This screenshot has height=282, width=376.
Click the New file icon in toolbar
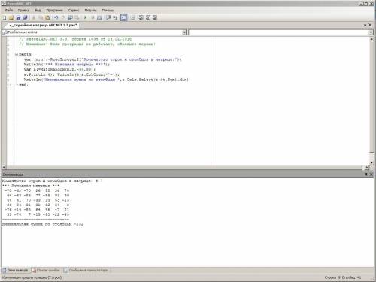pos(5,17)
